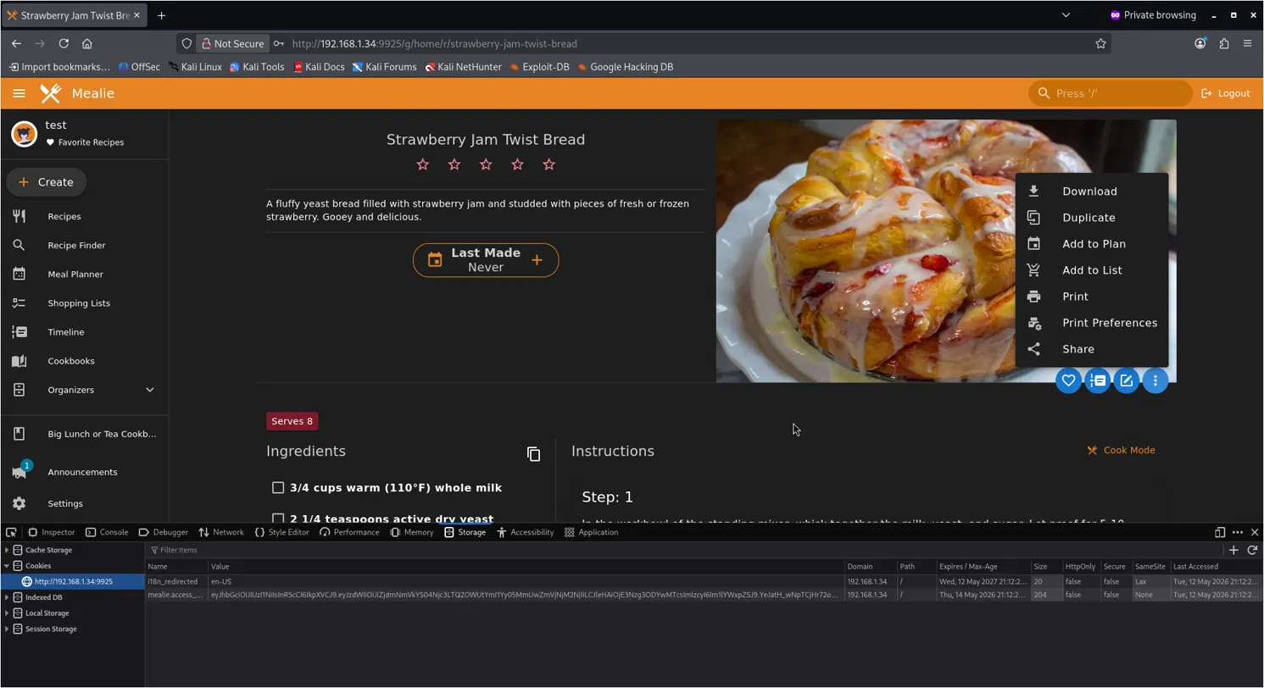
Task: Go to Meal Planner in the sidebar
Action: 84,274
